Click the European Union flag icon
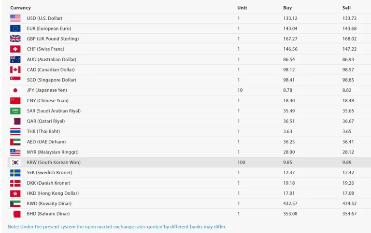 [x=15, y=28]
